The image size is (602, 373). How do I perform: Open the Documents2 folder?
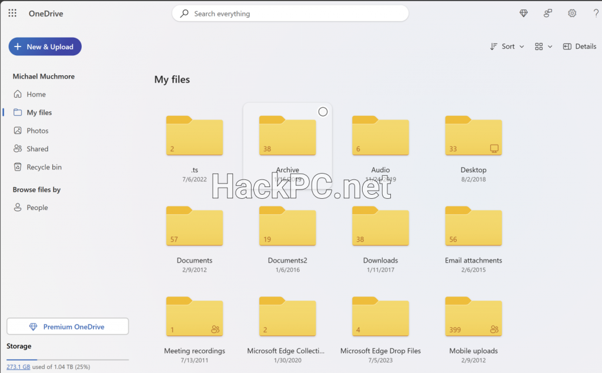pos(287,227)
